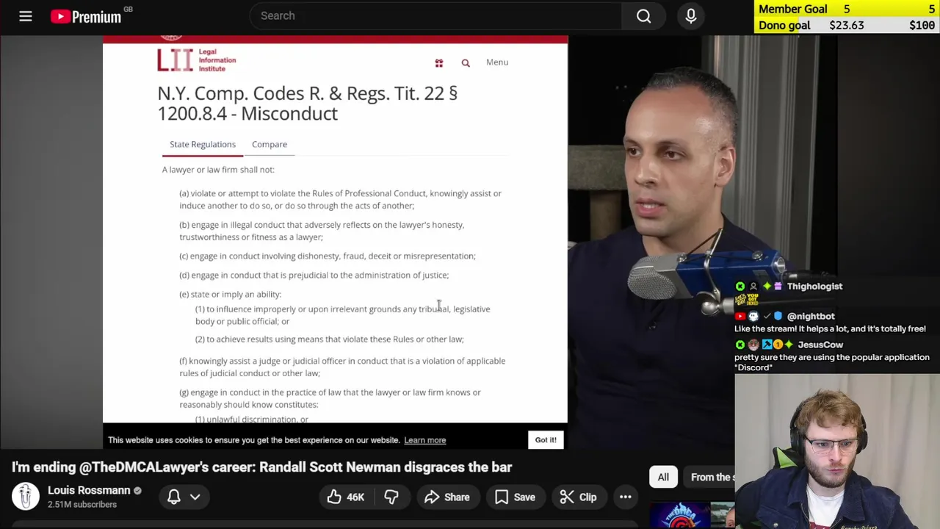The height and width of the screenshot is (529, 940).
Task: Switch to the State Regulations tab
Action: pyautogui.click(x=203, y=145)
